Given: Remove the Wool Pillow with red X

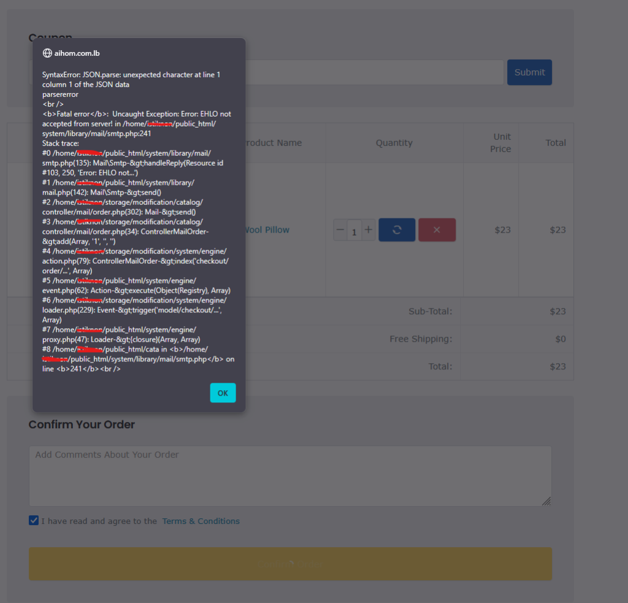Looking at the screenshot, I should click(437, 229).
